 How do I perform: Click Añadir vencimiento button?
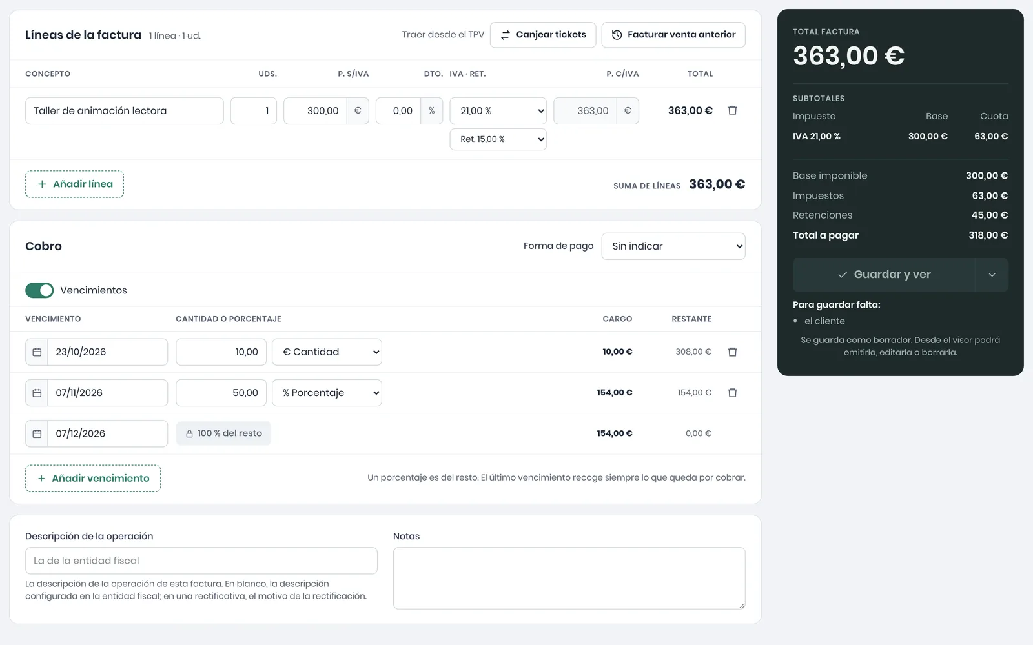[x=93, y=479]
